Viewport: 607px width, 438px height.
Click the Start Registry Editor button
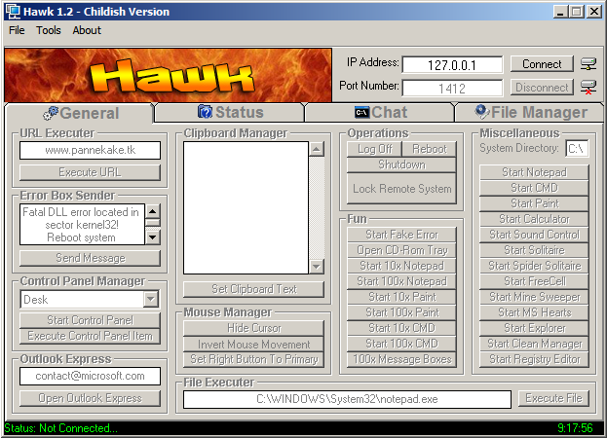coord(534,359)
